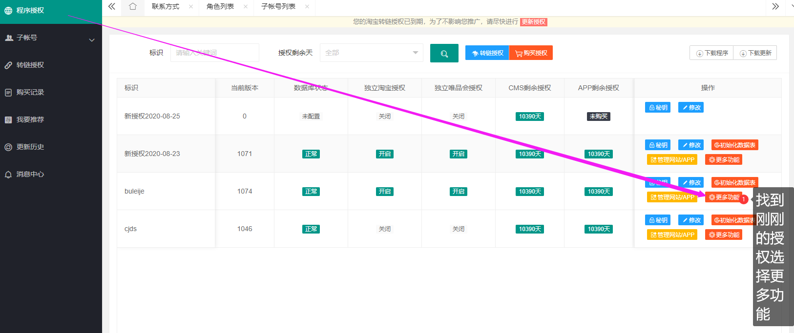Open 转链授权 in the sidebar
Viewport: 794px width, 333px height.
pyautogui.click(x=30, y=65)
